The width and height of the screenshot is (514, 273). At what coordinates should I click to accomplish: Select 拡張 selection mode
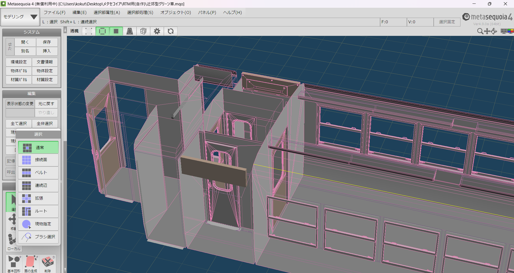(38, 199)
